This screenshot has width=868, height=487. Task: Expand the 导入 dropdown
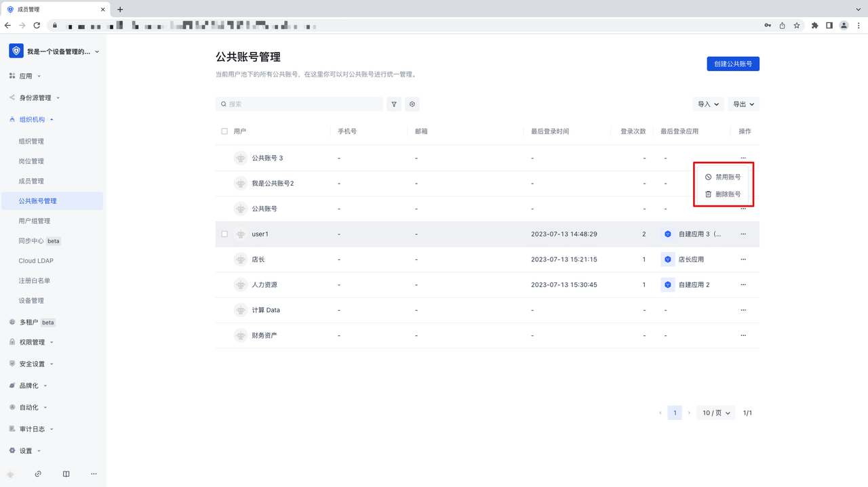tap(708, 104)
